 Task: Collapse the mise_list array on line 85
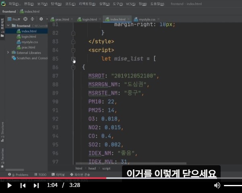point(73,59)
